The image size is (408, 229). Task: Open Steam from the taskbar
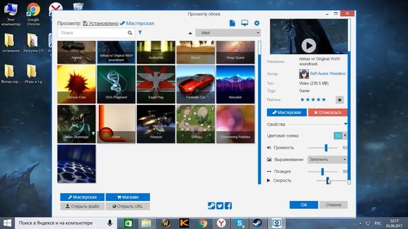pos(258,223)
